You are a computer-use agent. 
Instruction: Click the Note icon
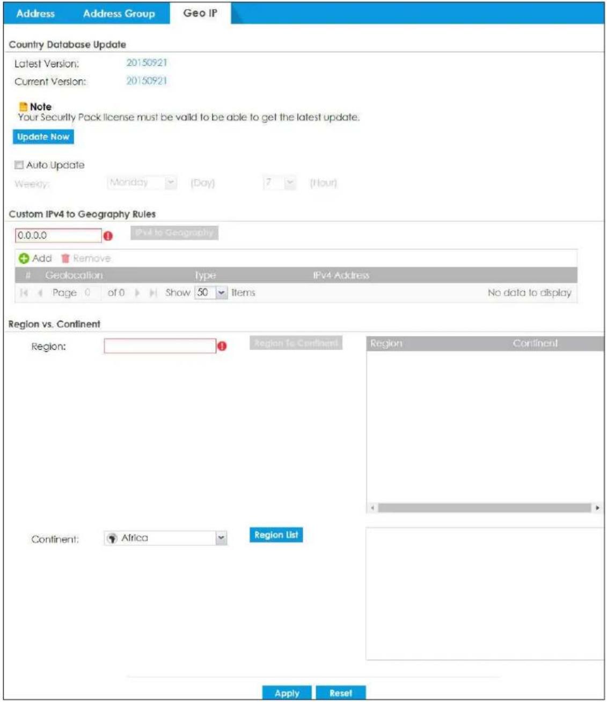coord(23,107)
